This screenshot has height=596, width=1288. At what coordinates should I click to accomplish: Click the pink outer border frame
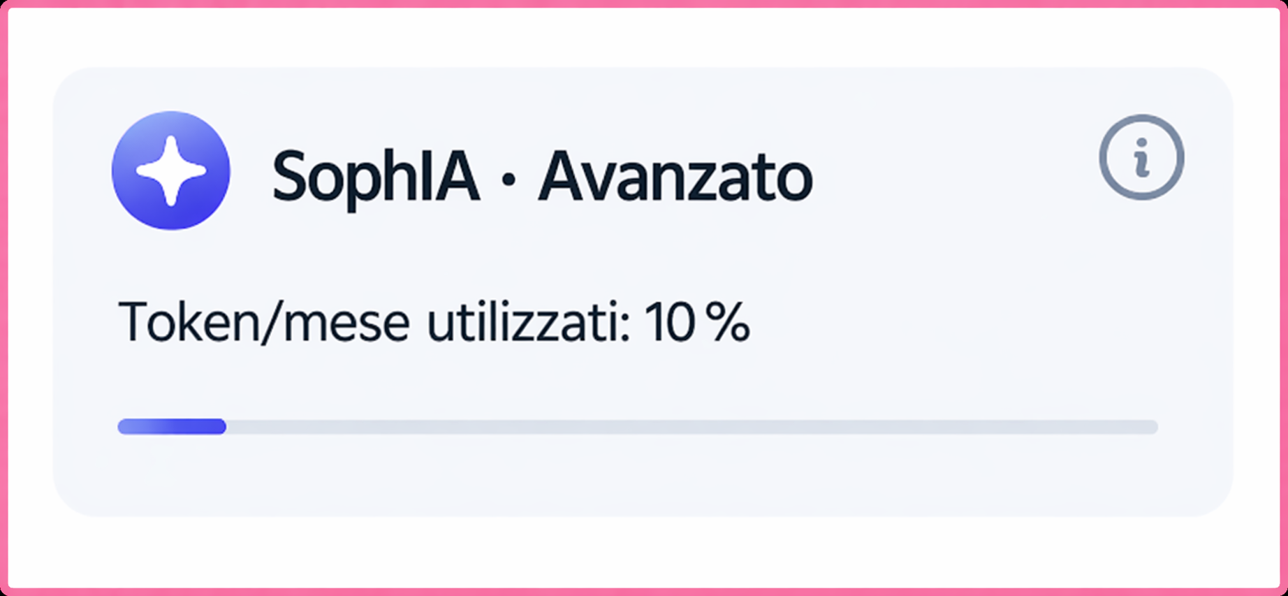pyautogui.click(x=643, y=3)
